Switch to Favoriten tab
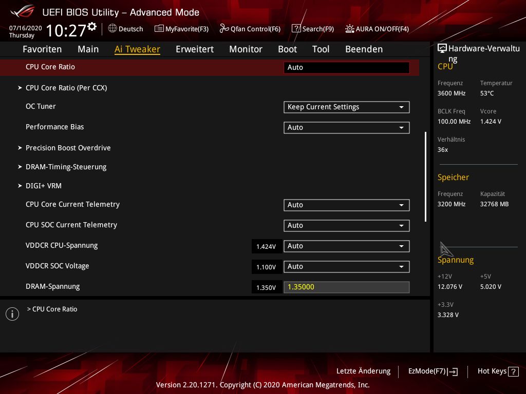 (42, 49)
